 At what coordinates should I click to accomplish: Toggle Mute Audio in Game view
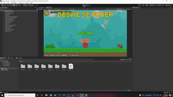pyautogui.click(x=119, y=9)
